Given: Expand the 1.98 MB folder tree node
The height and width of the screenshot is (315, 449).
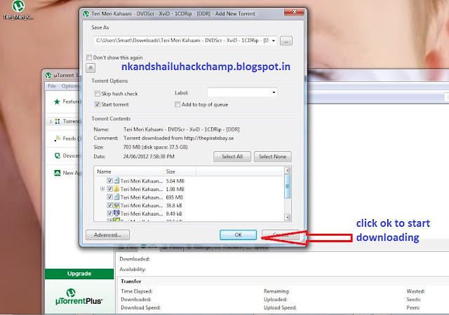Looking at the screenshot, I should coord(102,189).
